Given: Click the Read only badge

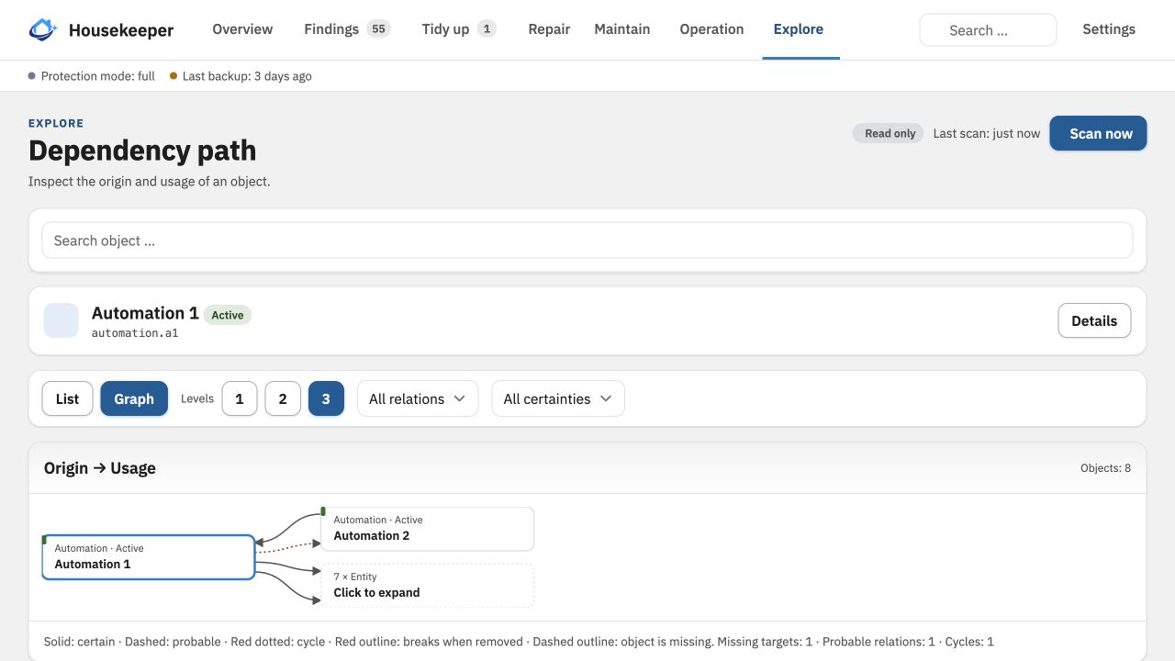Looking at the screenshot, I should coord(889,133).
